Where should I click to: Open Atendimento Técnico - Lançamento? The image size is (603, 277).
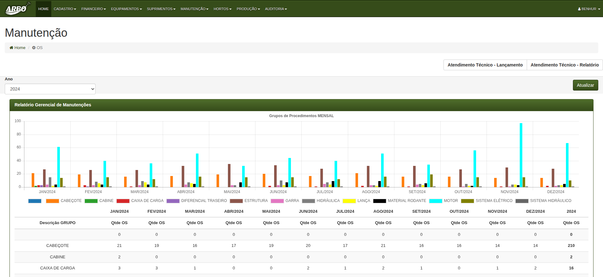[x=485, y=65]
